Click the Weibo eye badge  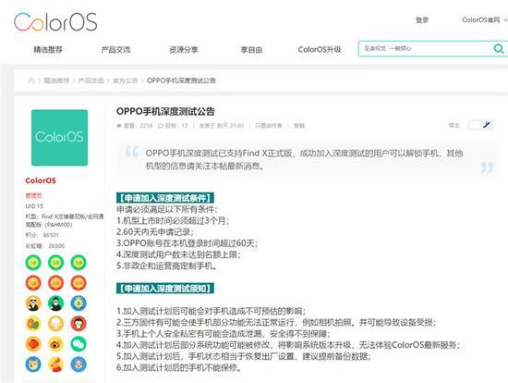point(56,344)
